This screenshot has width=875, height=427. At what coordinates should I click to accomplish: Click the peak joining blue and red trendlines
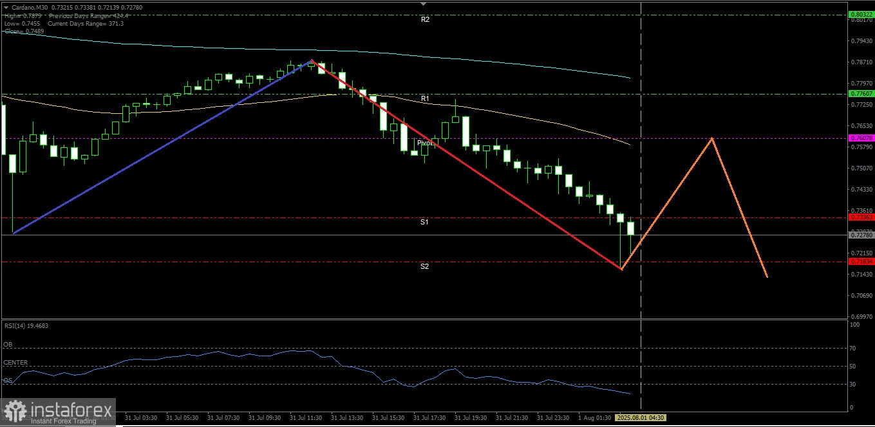pos(312,60)
